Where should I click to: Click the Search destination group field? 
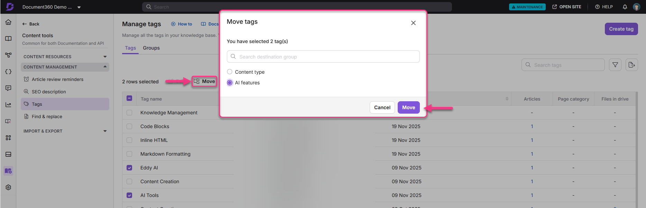[323, 56]
